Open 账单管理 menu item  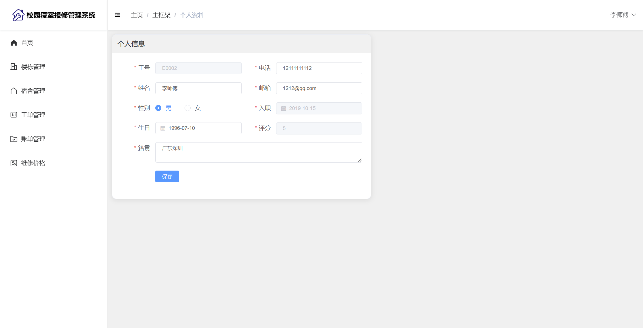33,139
